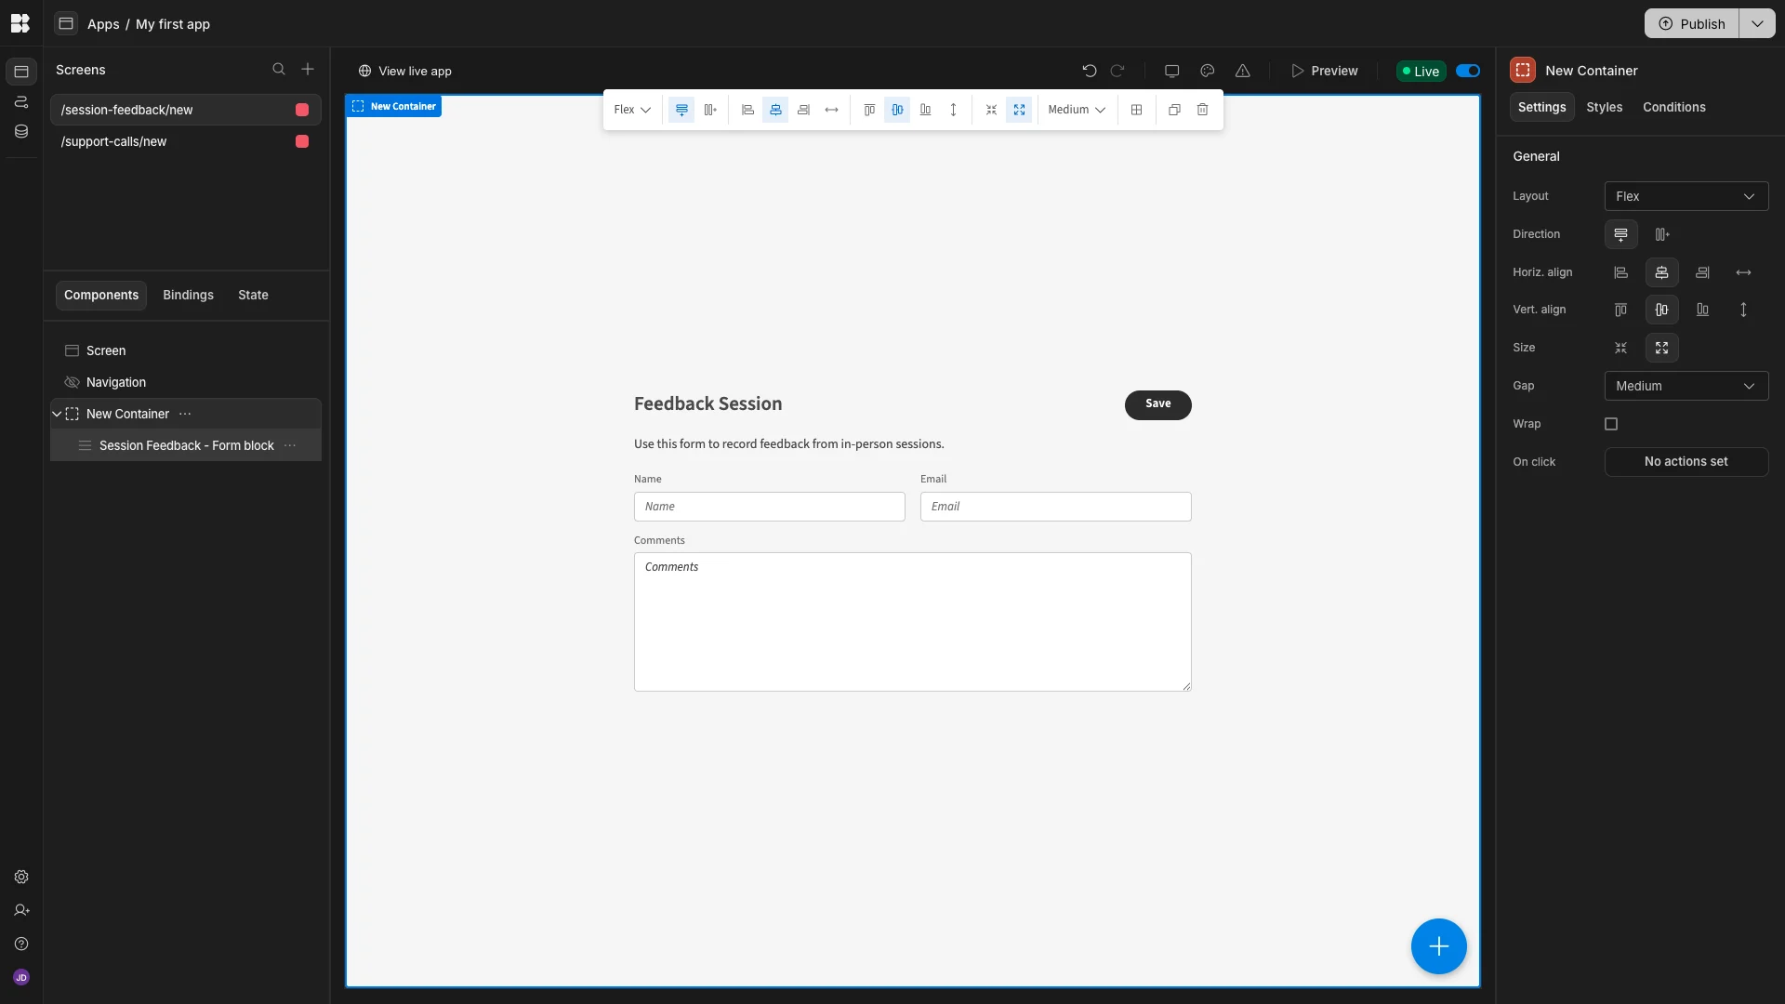Viewport: 1785px width, 1004px height.
Task: Switch to the Styles tab
Action: pos(1604,107)
